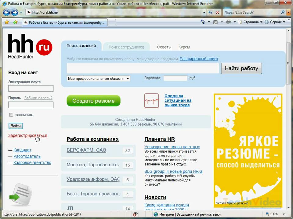Switch to Поиск вакансий tab

pyautogui.click(x=81, y=46)
